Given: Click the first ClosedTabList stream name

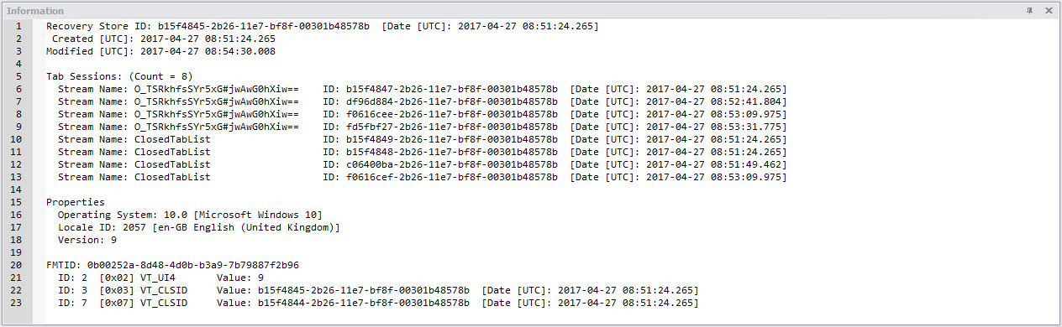Looking at the screenshot, I should pyautogui.click(x=134, y=139).
